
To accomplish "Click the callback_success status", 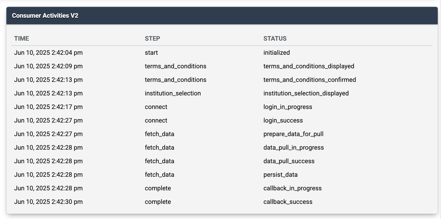I will coord(288,202).
